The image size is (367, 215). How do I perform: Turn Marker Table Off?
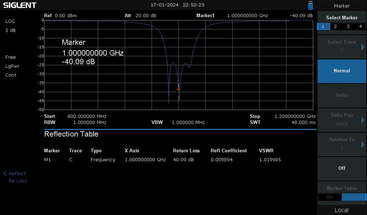pos(354,197)
